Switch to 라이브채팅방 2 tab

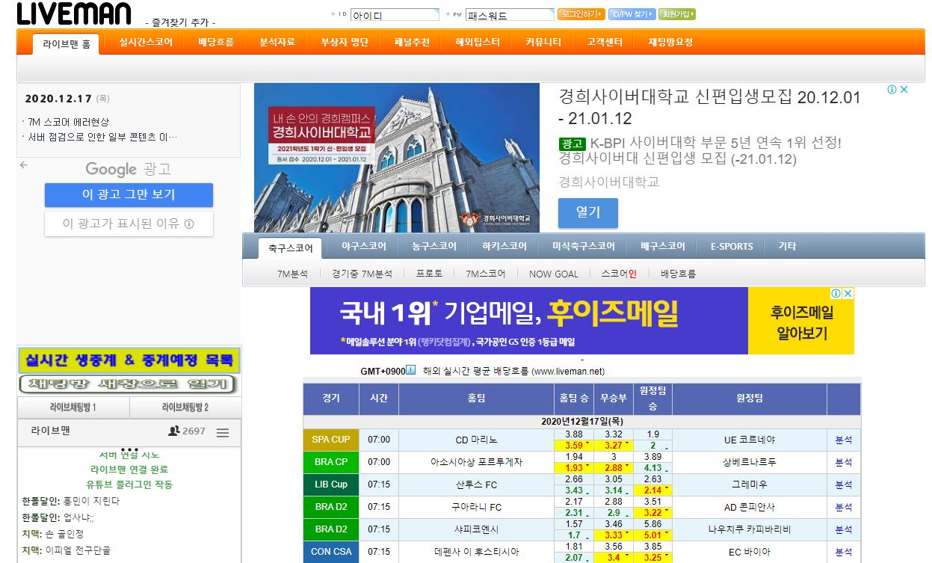pos(185,407)
